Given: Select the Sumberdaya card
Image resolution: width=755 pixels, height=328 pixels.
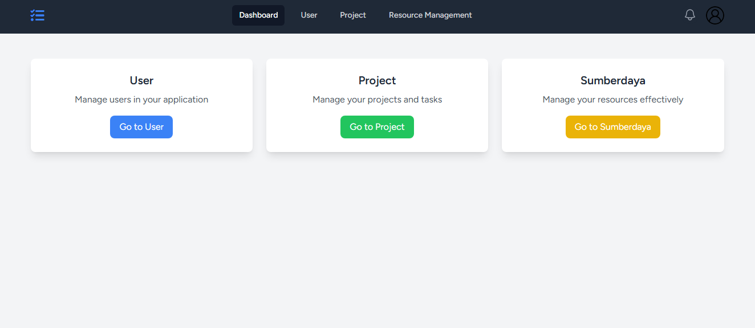Looking at the screenshot, I should 612,105.
